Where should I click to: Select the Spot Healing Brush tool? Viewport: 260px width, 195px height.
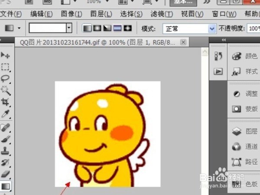coord(5,128)
